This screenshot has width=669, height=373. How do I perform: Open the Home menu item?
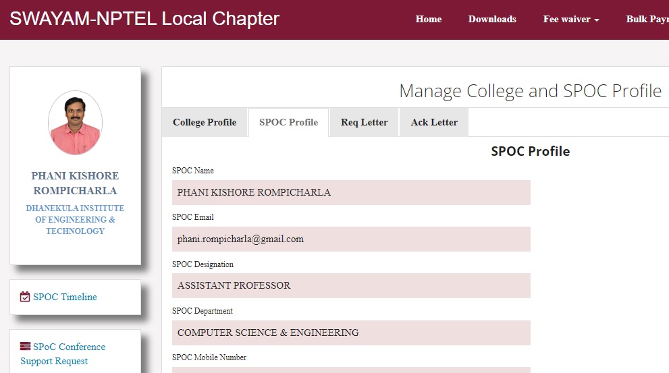[x=429, y=19]
